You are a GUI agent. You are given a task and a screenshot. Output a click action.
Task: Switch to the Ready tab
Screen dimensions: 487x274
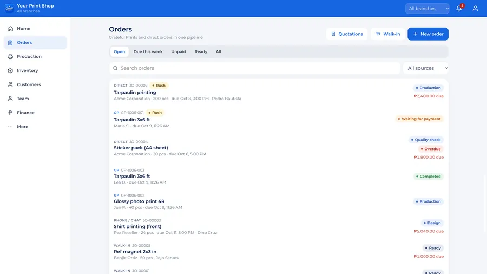pos(201,51)
